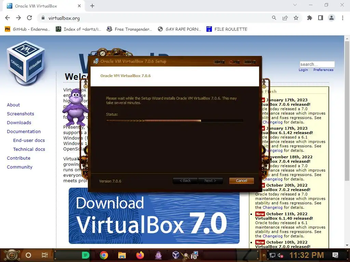
Task: Open the Screenshots link
Action: [x=21, y=114]
